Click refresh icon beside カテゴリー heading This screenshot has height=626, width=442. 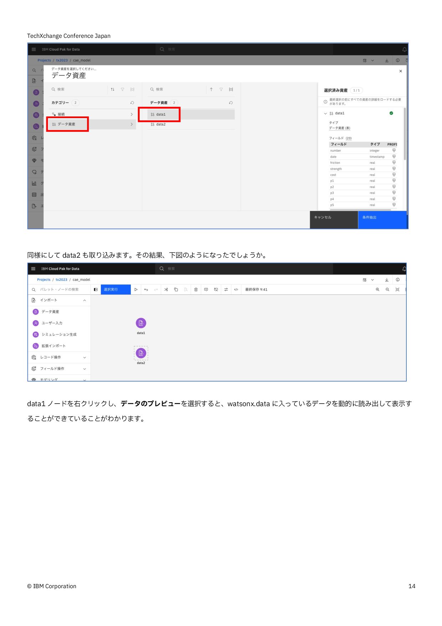[132, 103]
